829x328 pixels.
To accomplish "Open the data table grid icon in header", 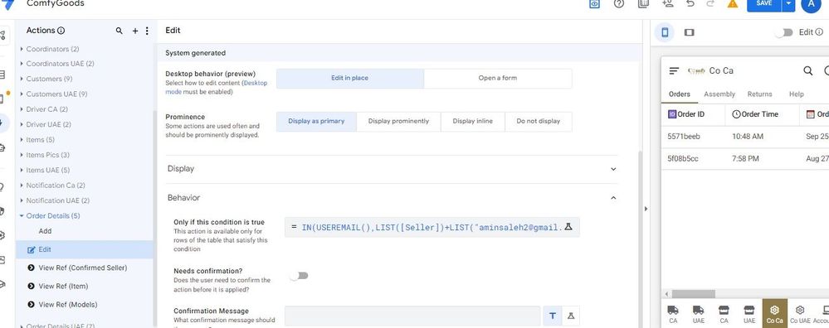I will (643, 3).
